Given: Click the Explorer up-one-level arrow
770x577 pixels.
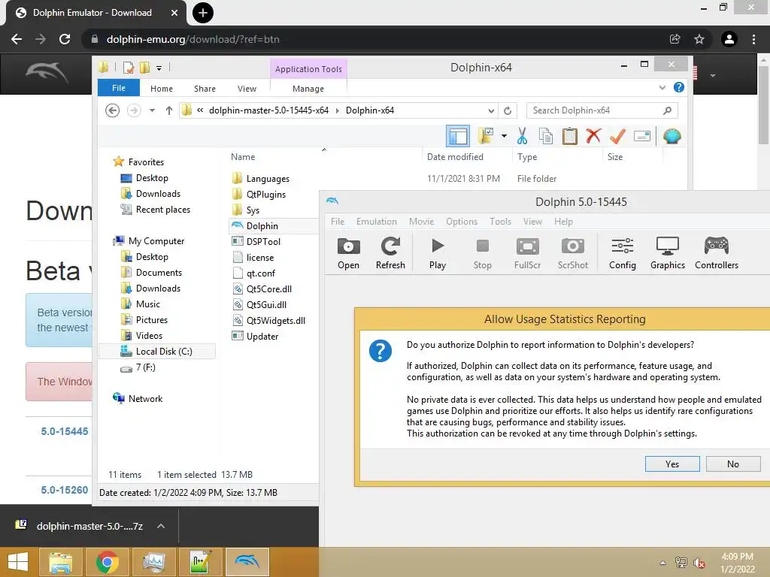Looking at the screenshot, I should (x=169, y=110).
